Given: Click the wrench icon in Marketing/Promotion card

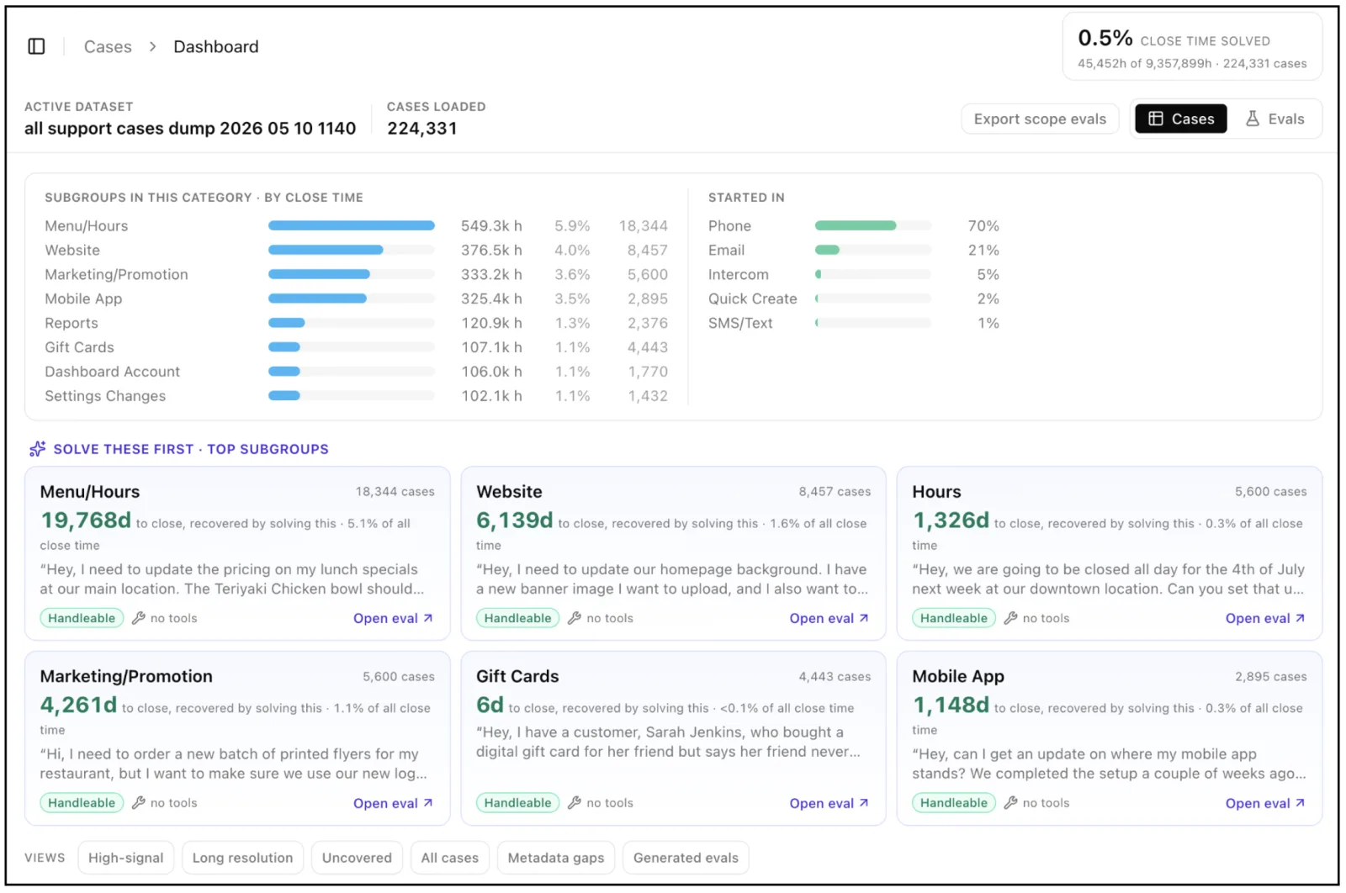Looking at the screenshot, I should click(139, 803).
